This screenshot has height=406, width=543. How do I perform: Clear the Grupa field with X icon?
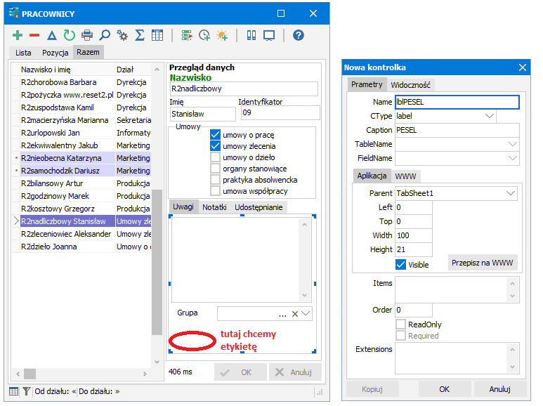point(295,314)
